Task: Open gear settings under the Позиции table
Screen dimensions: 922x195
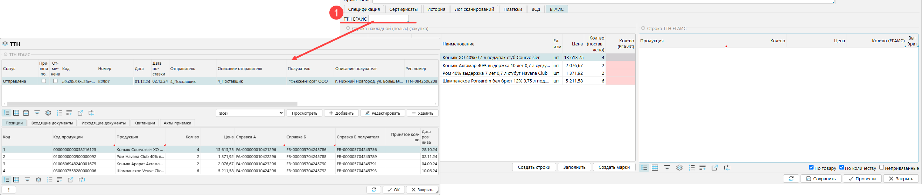Action: [38, 180]
